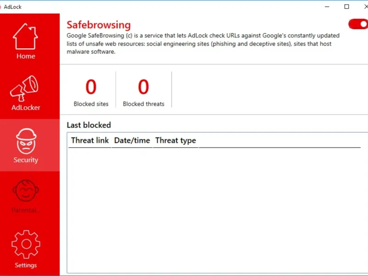Sort by the Threat link column header

[x=90, y=140]
